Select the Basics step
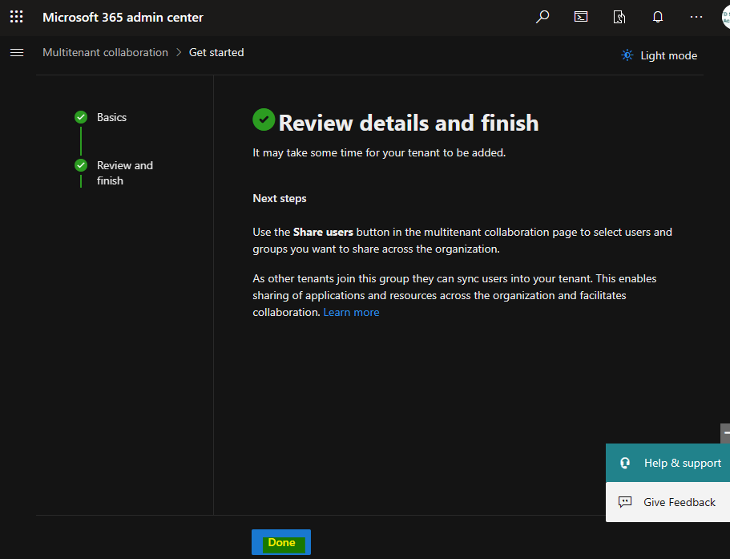The height and width of the screenshot is (559, 730). tap(111, 117)
